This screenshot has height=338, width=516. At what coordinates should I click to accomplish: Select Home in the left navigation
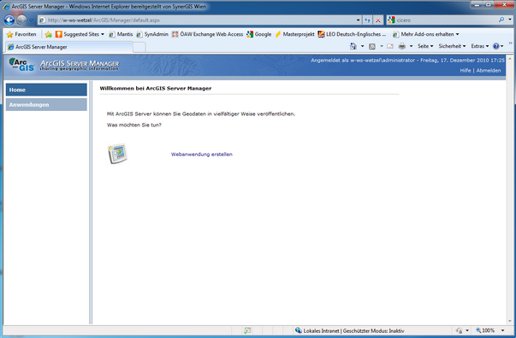click(x=46, y=90)
